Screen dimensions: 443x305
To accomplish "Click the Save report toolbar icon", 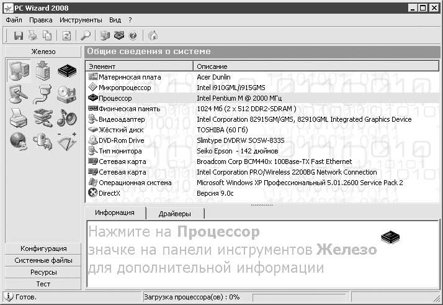I will click(19, 35).
